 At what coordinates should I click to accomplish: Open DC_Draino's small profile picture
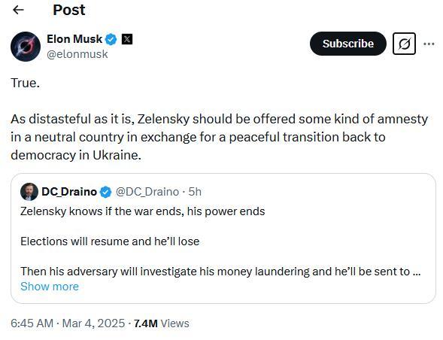[x=29, y=192]
